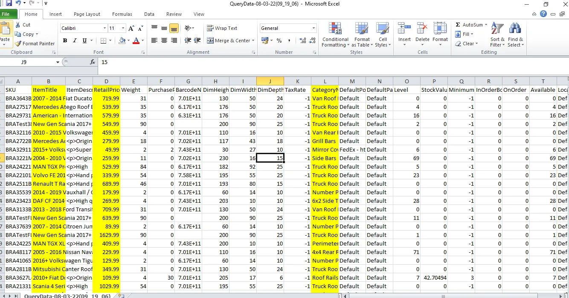
Task: Switch to the Data tab
Action: (149, 14)
